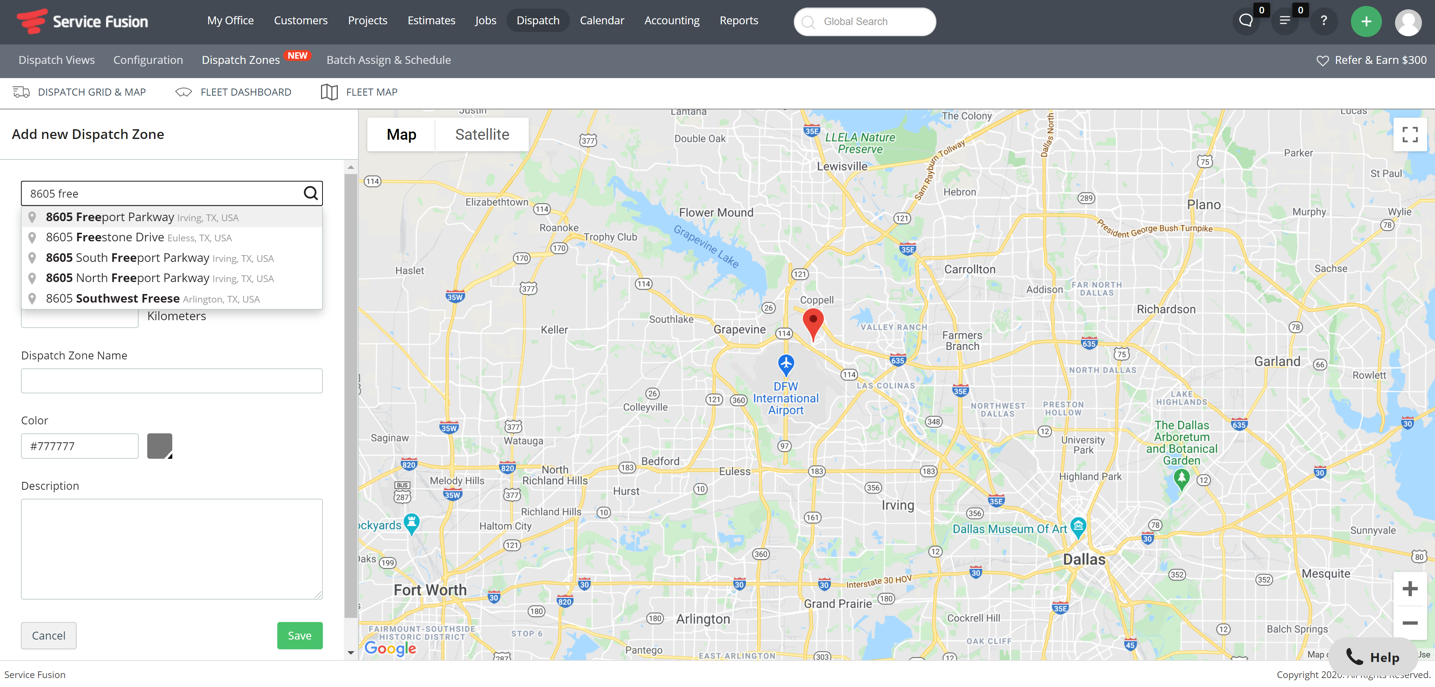The height and width of the screenshot is (687, 1435).
Task: Open the Dispatch menu
Action: coord(538,21)
